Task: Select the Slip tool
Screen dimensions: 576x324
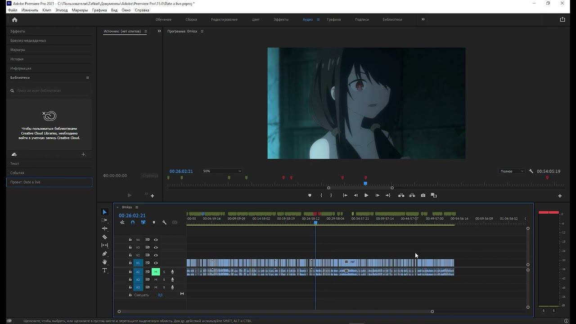Action: tap(104, 245)
